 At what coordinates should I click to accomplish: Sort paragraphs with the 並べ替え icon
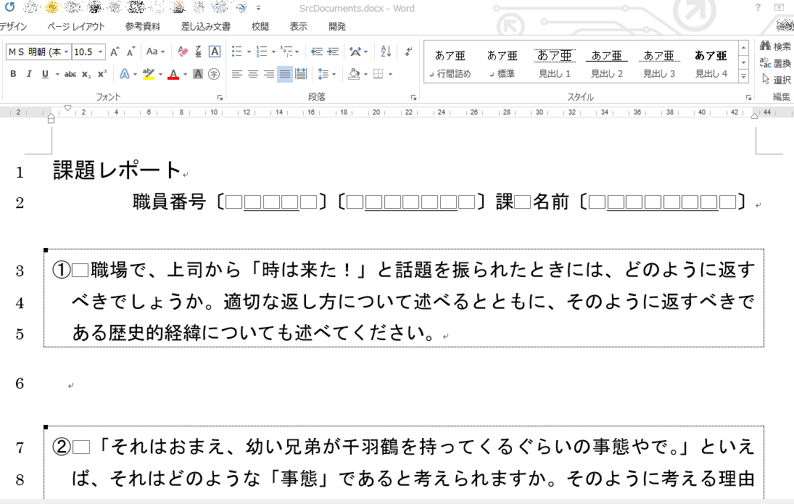coord(385,51)
